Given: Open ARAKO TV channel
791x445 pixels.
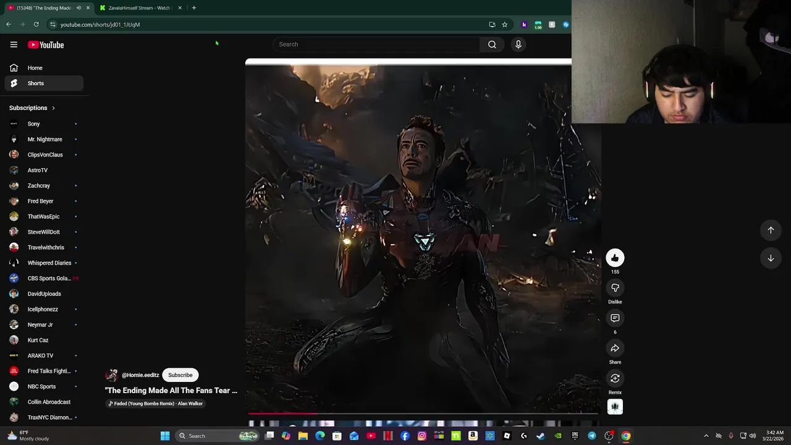Looking at the screenshot, I should (44, 355).
